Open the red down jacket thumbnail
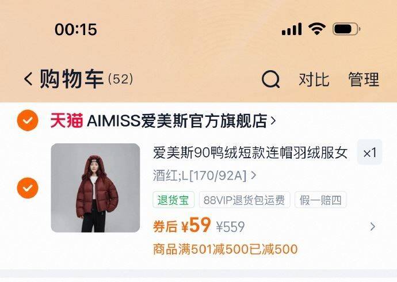This screenshot has height=282, width=397. point(96,188)
